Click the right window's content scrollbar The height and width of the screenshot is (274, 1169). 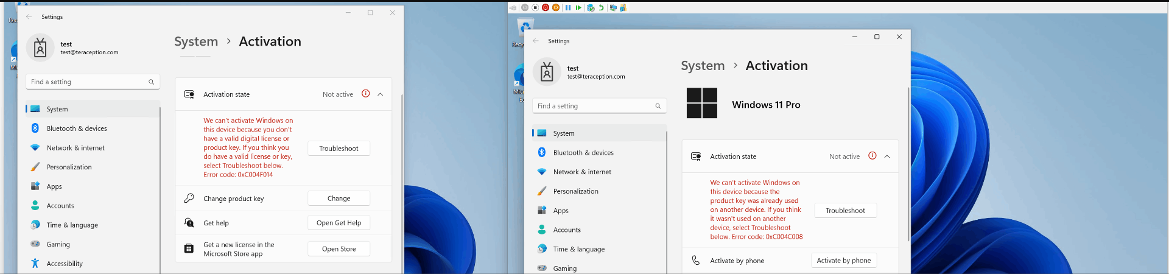(908, 164)
